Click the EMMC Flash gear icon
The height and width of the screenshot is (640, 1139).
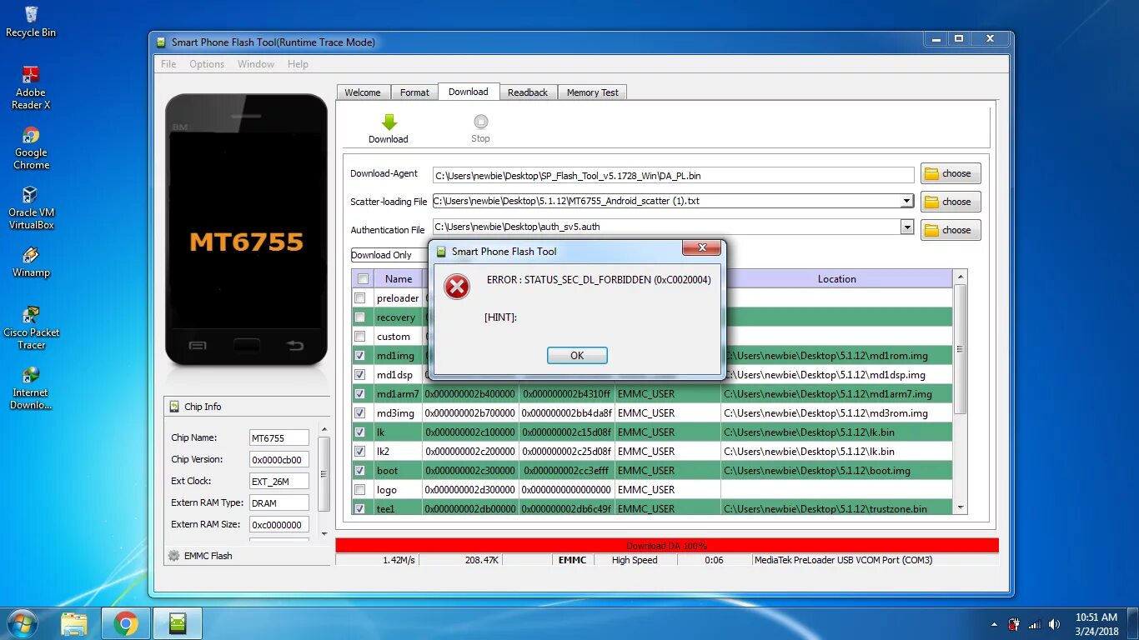point(173,556)
